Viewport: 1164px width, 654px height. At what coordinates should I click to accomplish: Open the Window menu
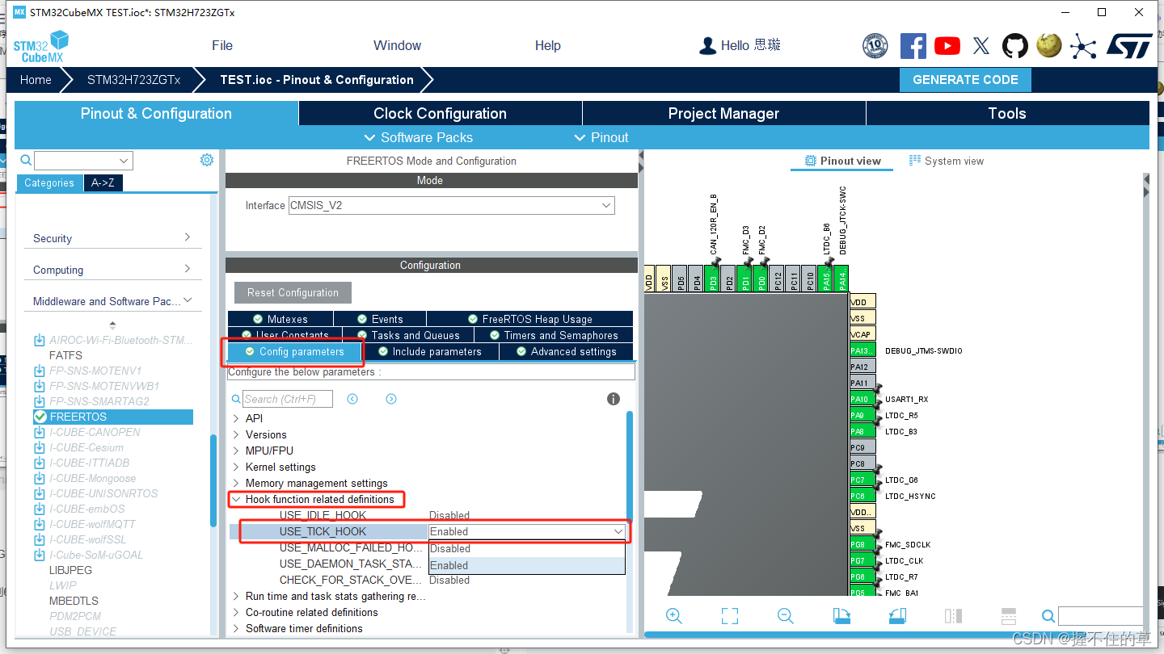397,45
